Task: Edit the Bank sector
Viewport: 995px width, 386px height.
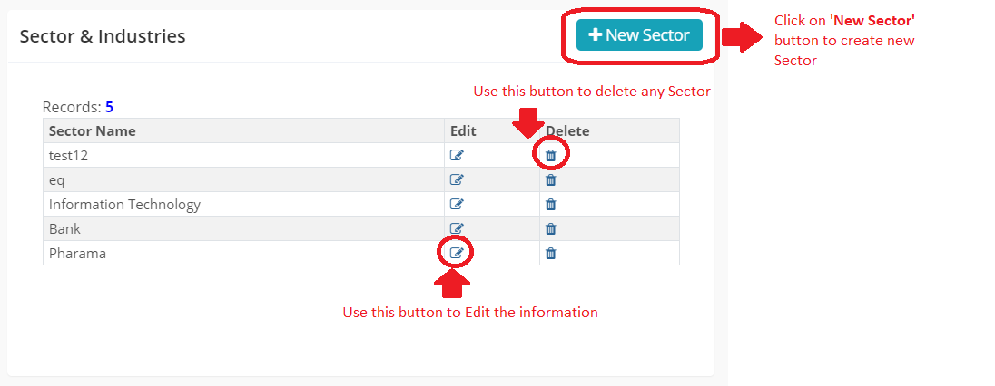Action: pos(457,229)
